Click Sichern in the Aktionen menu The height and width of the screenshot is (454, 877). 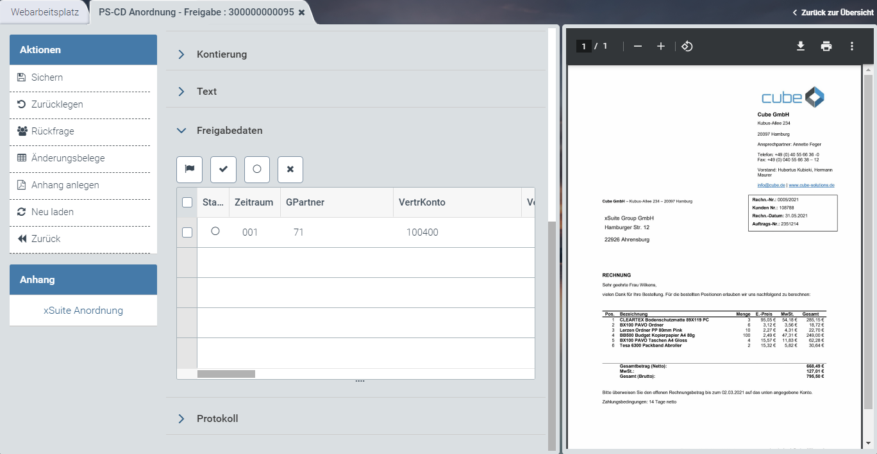click(47, 77)
